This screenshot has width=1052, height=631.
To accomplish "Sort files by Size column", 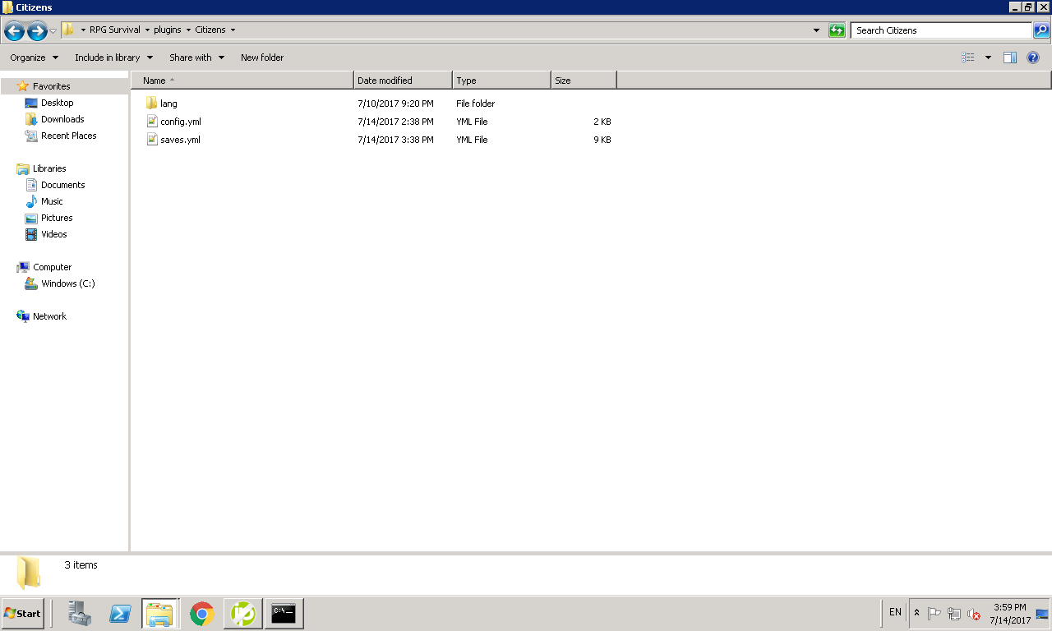I will tap(584, 81).
